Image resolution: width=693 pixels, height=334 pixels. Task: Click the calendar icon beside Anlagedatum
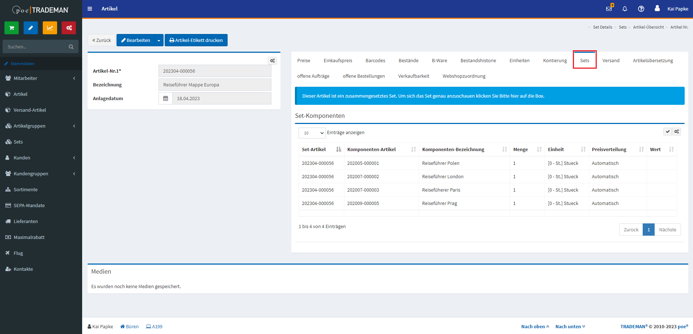(165, 98)
